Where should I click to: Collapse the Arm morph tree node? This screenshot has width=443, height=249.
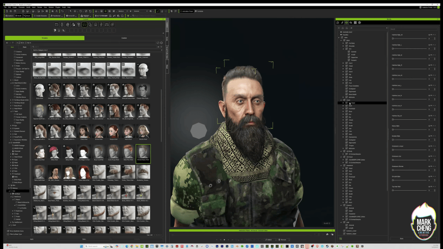(x=343, y=49)
